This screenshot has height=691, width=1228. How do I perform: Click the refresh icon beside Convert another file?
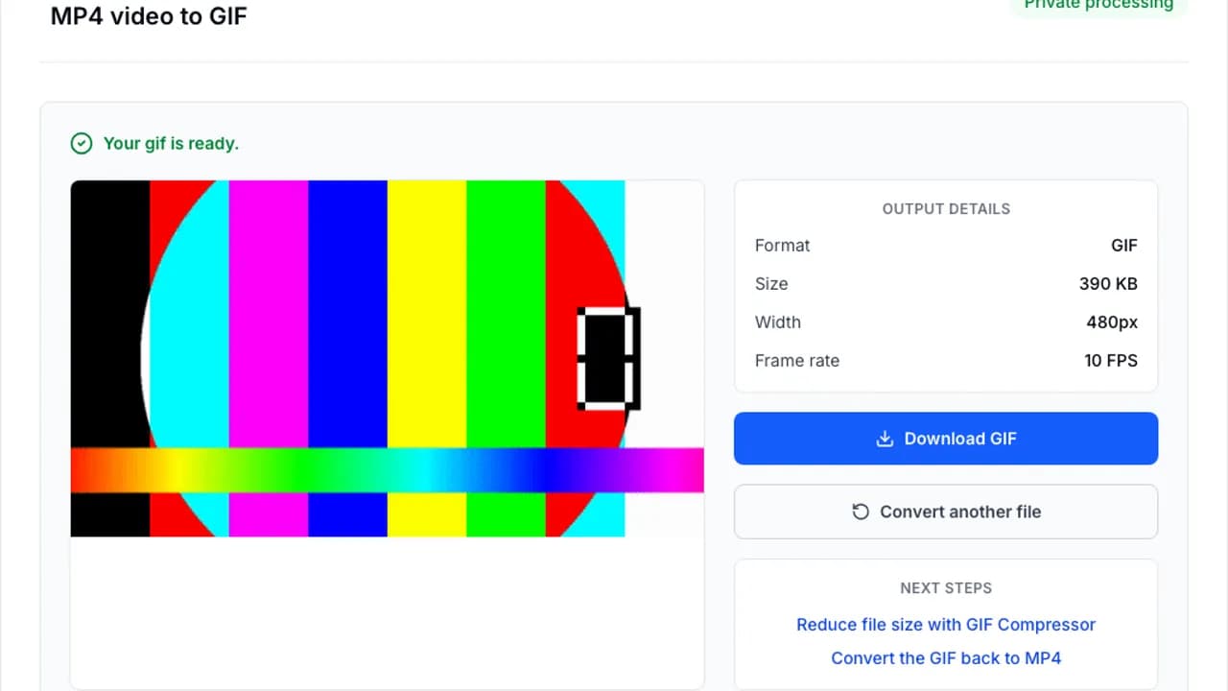[861, 512]
